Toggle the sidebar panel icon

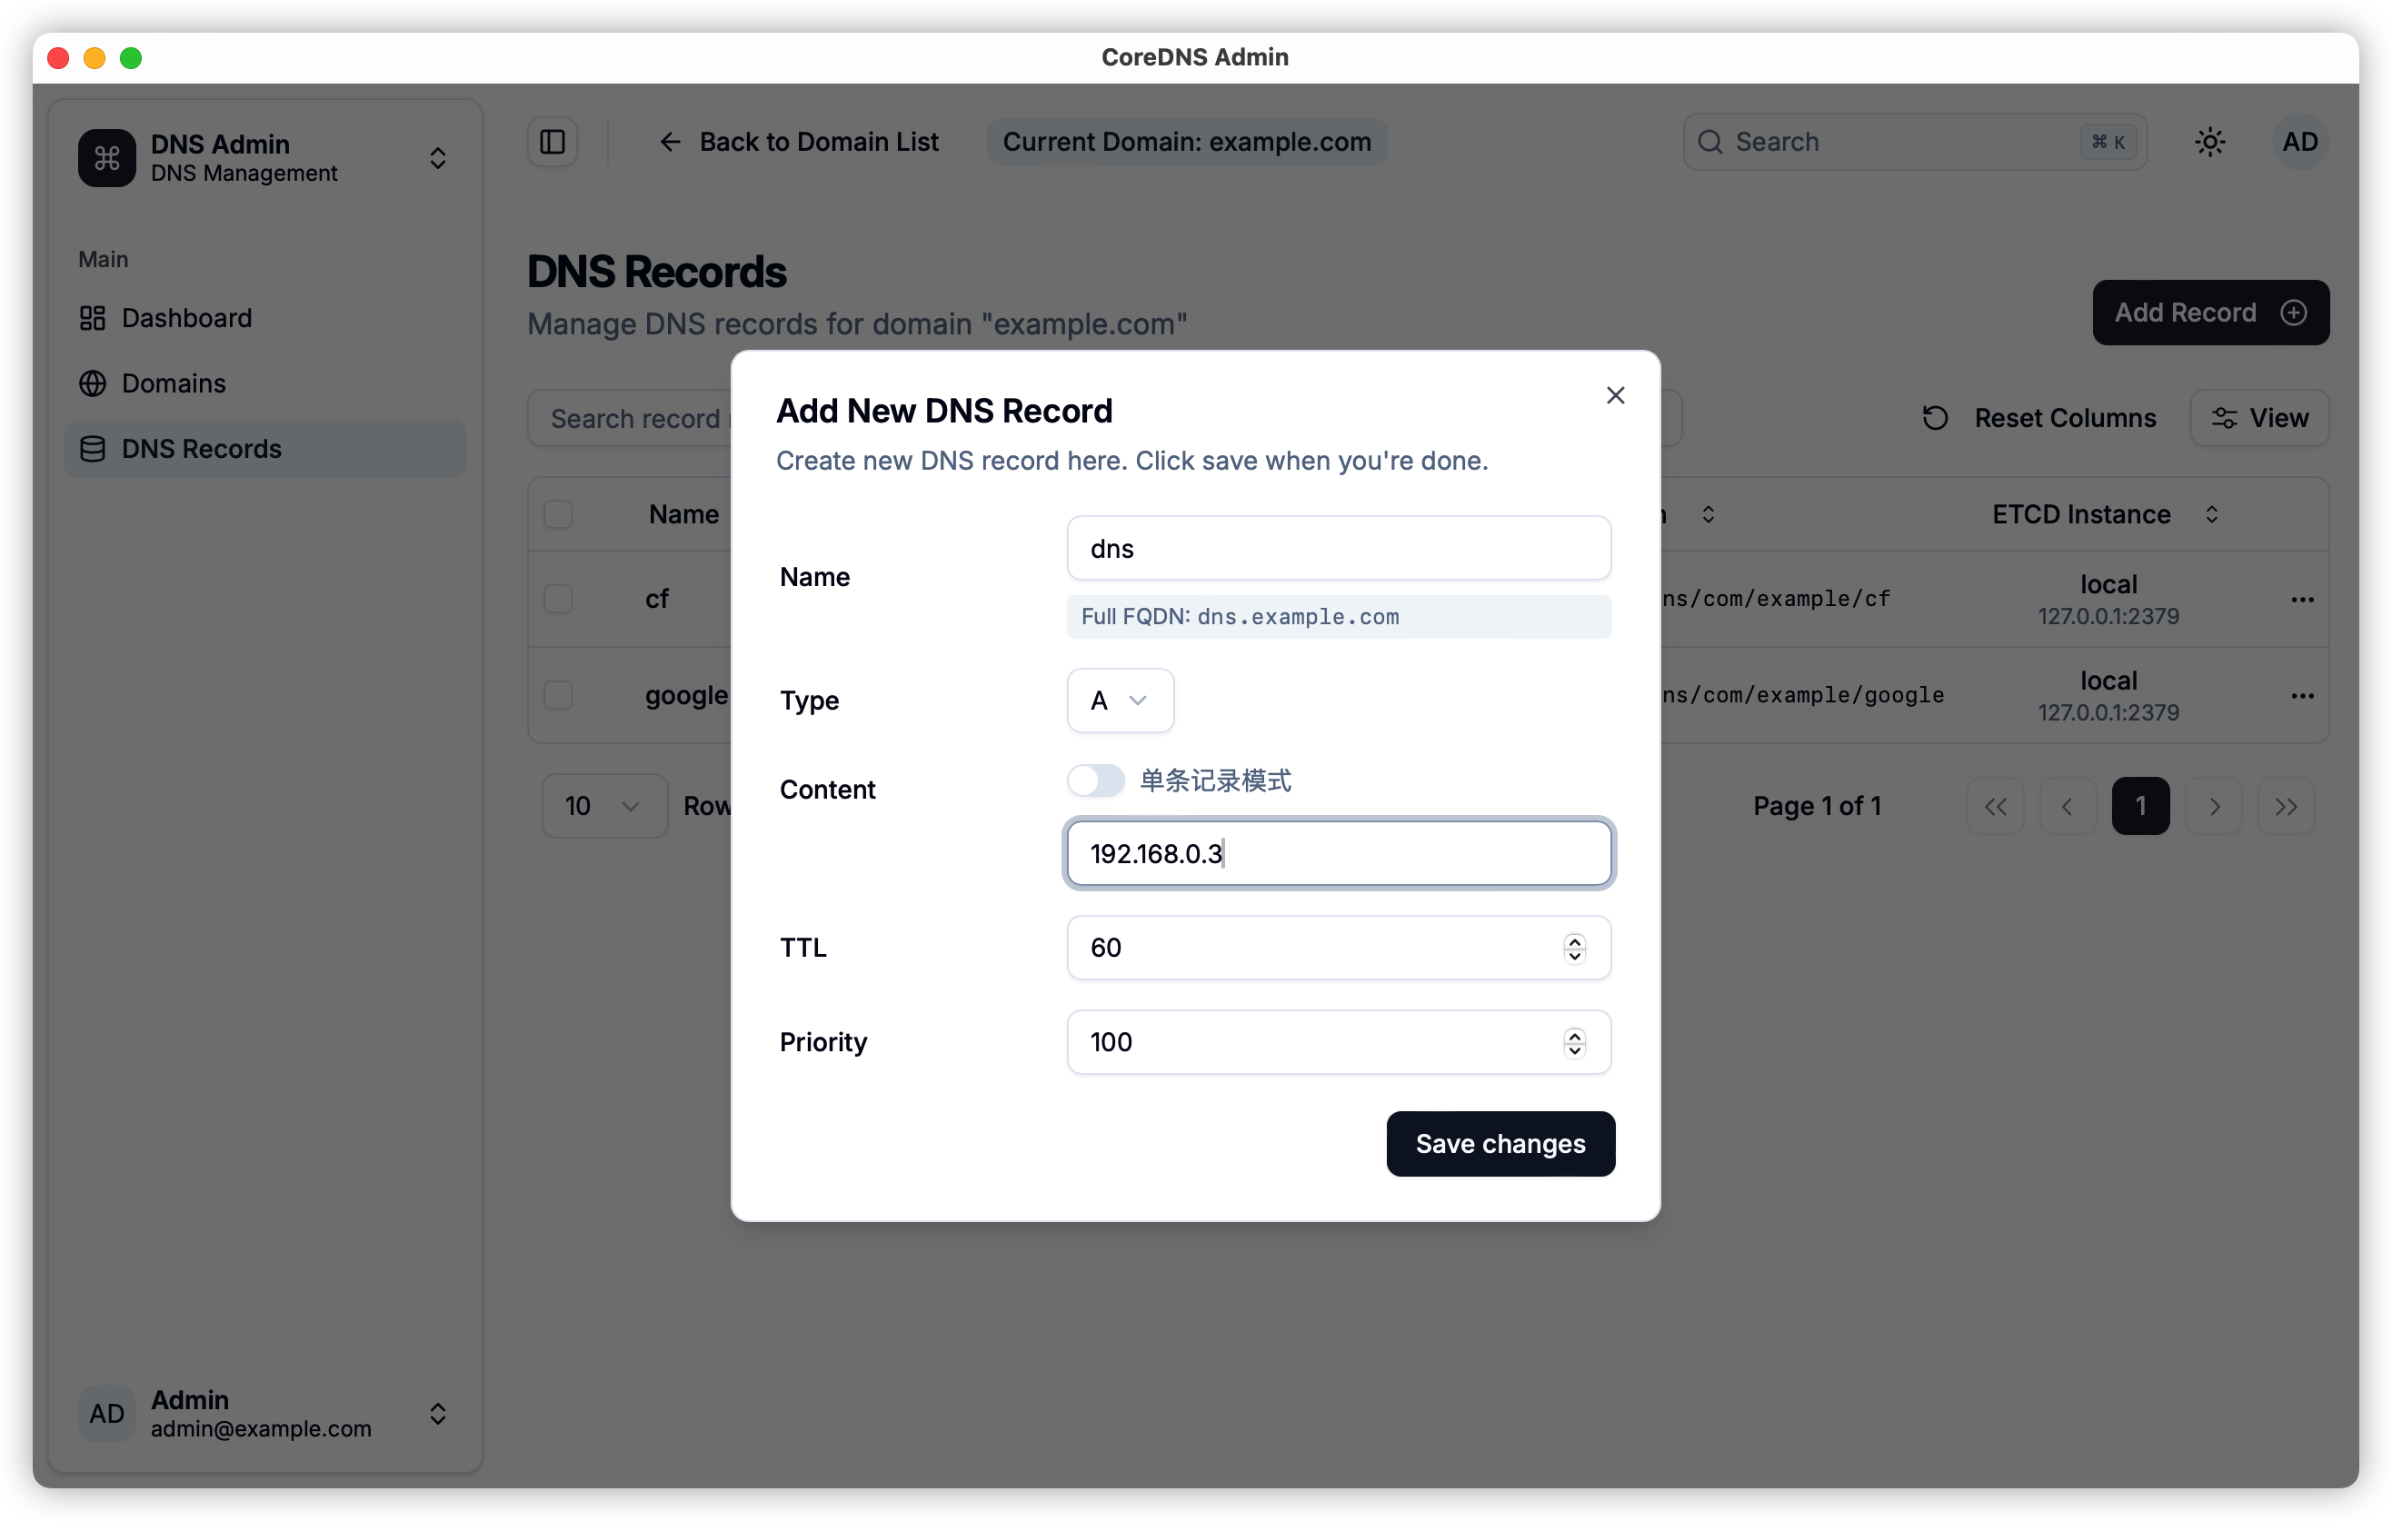click(x=553, y=142)
